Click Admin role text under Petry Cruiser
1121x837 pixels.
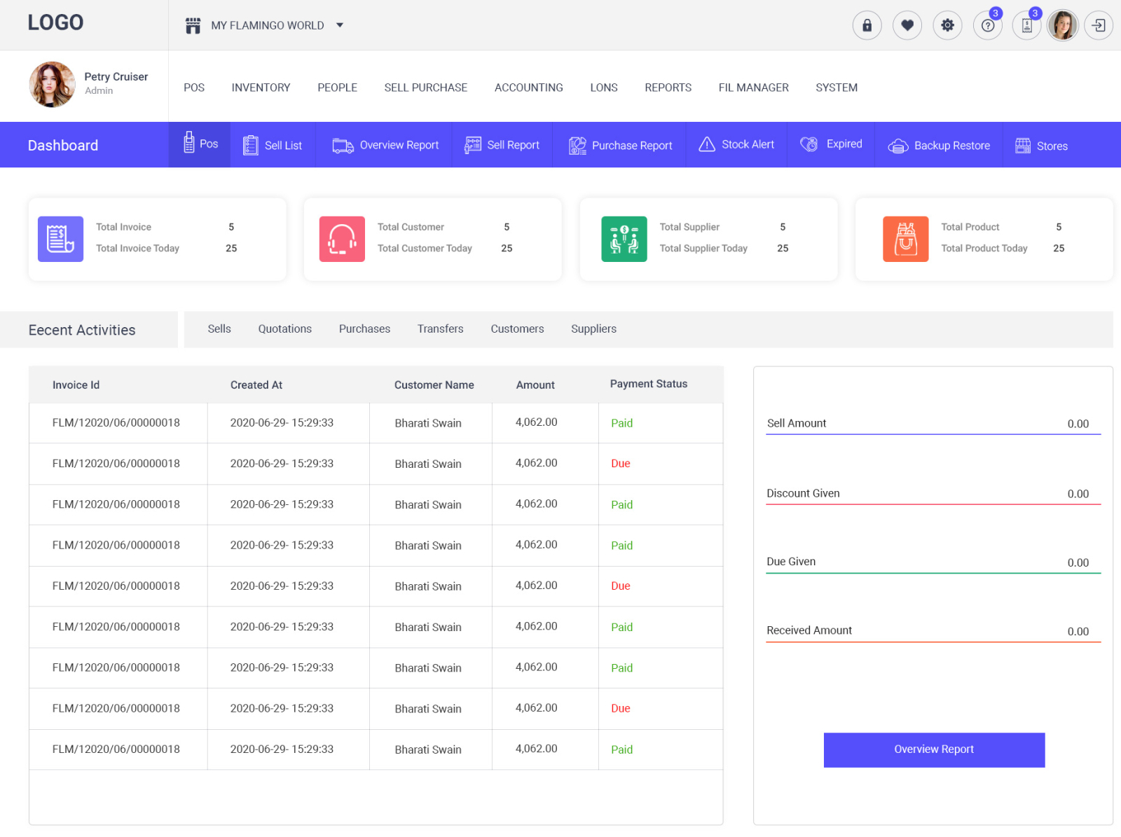click(x=99, y=90)
